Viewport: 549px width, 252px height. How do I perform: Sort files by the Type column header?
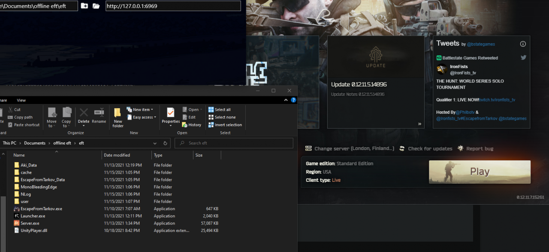pos(158,155)
